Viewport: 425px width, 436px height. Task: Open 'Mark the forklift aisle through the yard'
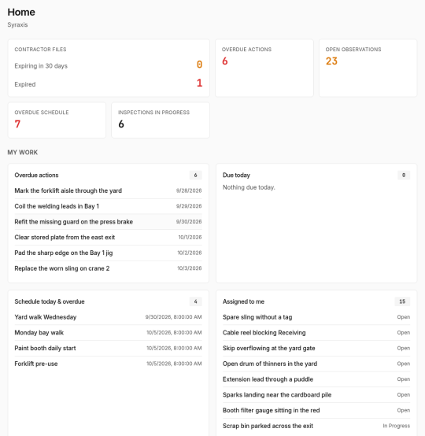click(x=108, y=190)
